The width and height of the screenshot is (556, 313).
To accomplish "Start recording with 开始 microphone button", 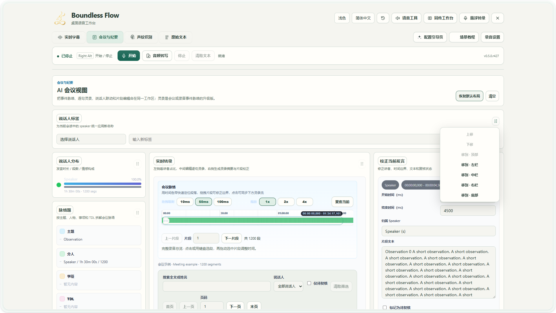I will click(x=129, y=56).
